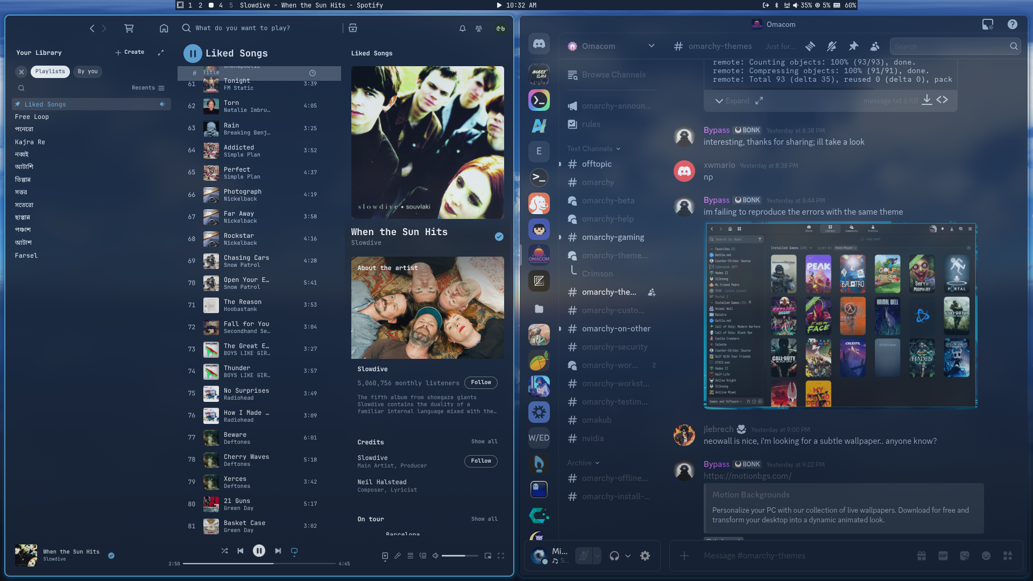This screenshot has width=1033, height=581.
Task: Go to Spotify Home
Action: pos(164,28)
